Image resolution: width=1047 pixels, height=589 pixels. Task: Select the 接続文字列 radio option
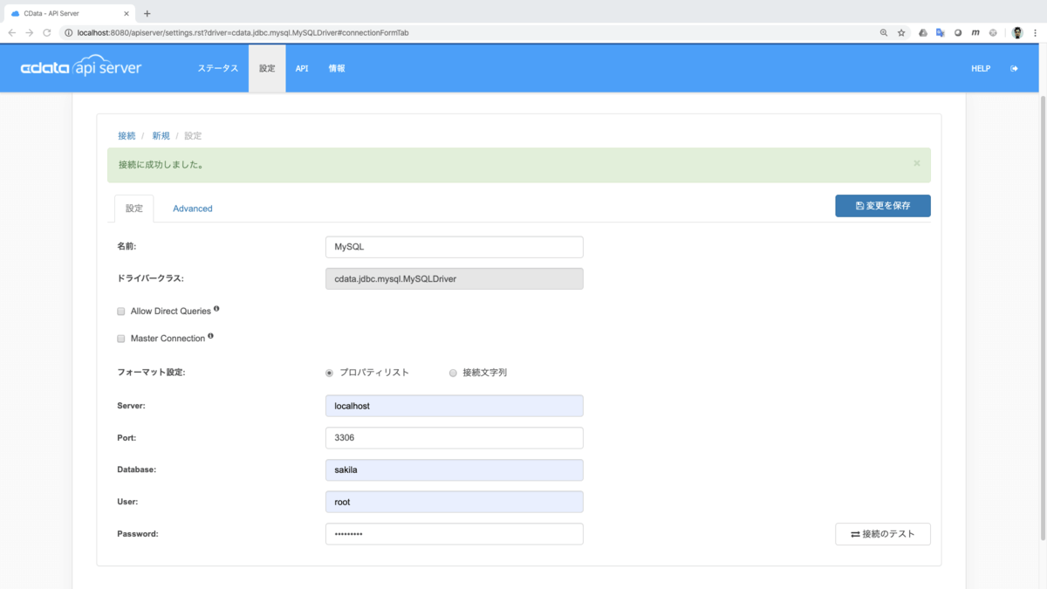click(453, 373)
